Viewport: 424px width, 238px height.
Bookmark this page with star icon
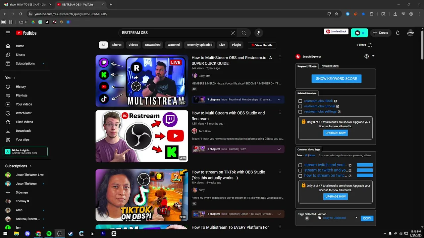click(x=337, y=14)
